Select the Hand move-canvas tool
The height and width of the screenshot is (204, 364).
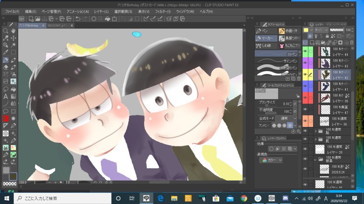click(x=13, y=31)
